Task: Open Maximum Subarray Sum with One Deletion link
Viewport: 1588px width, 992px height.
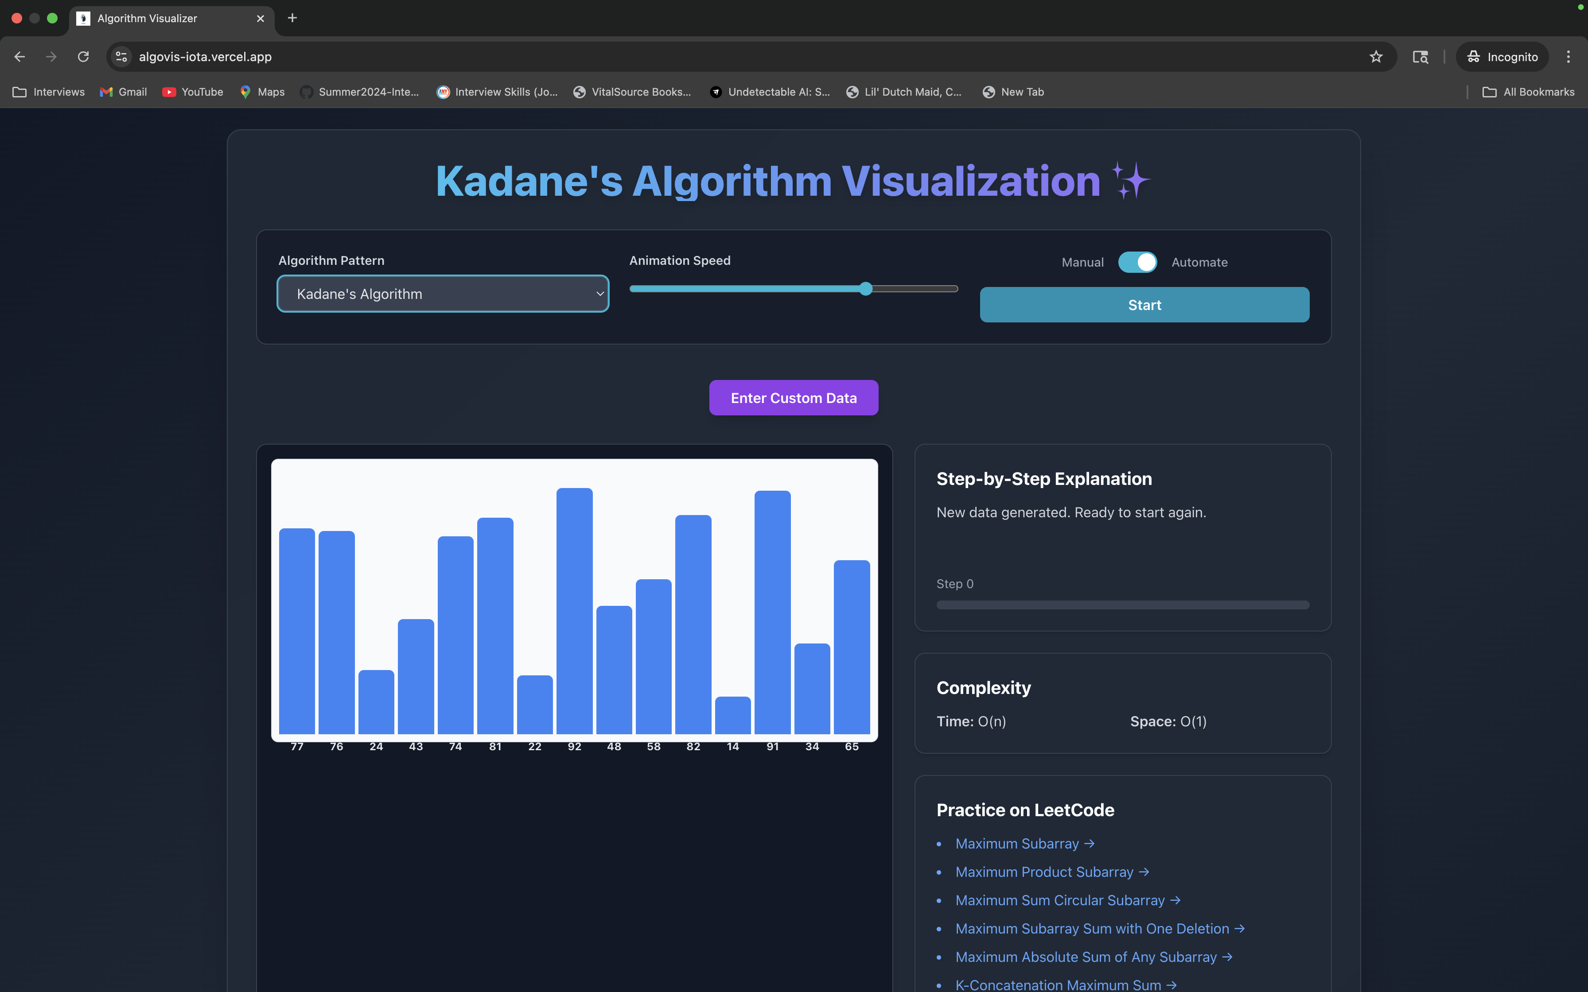Action: pos(1100,928)
